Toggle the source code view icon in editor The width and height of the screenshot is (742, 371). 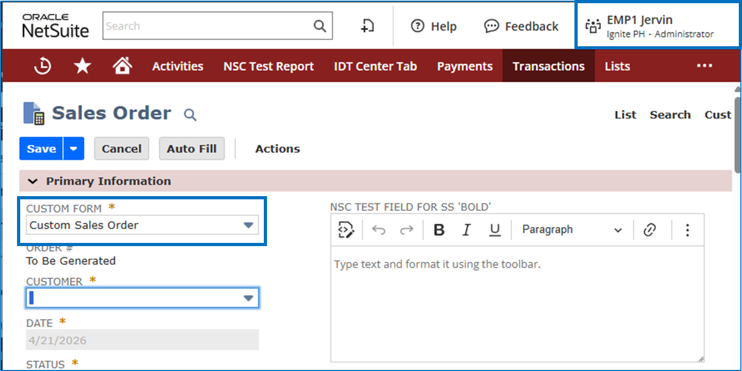[x=346, y=230]
